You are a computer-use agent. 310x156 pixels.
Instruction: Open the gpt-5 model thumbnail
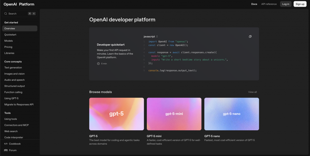[117, 114]
